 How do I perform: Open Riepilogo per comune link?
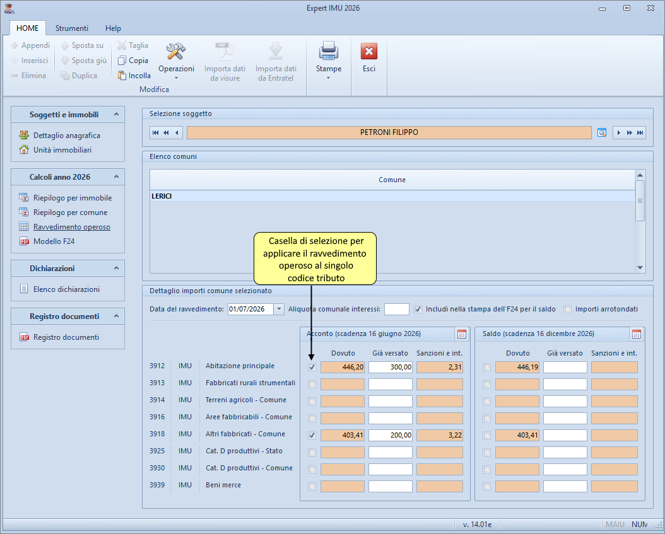point(70,212)
